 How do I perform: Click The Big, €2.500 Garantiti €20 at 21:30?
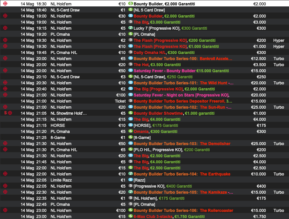157,156
